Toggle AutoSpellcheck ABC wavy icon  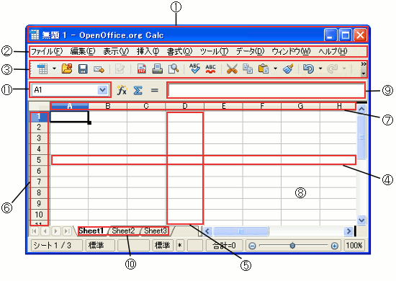(x=210, y=68)
